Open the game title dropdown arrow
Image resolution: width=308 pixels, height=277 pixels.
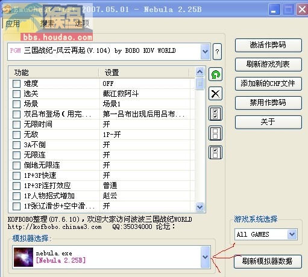point(205,52)
